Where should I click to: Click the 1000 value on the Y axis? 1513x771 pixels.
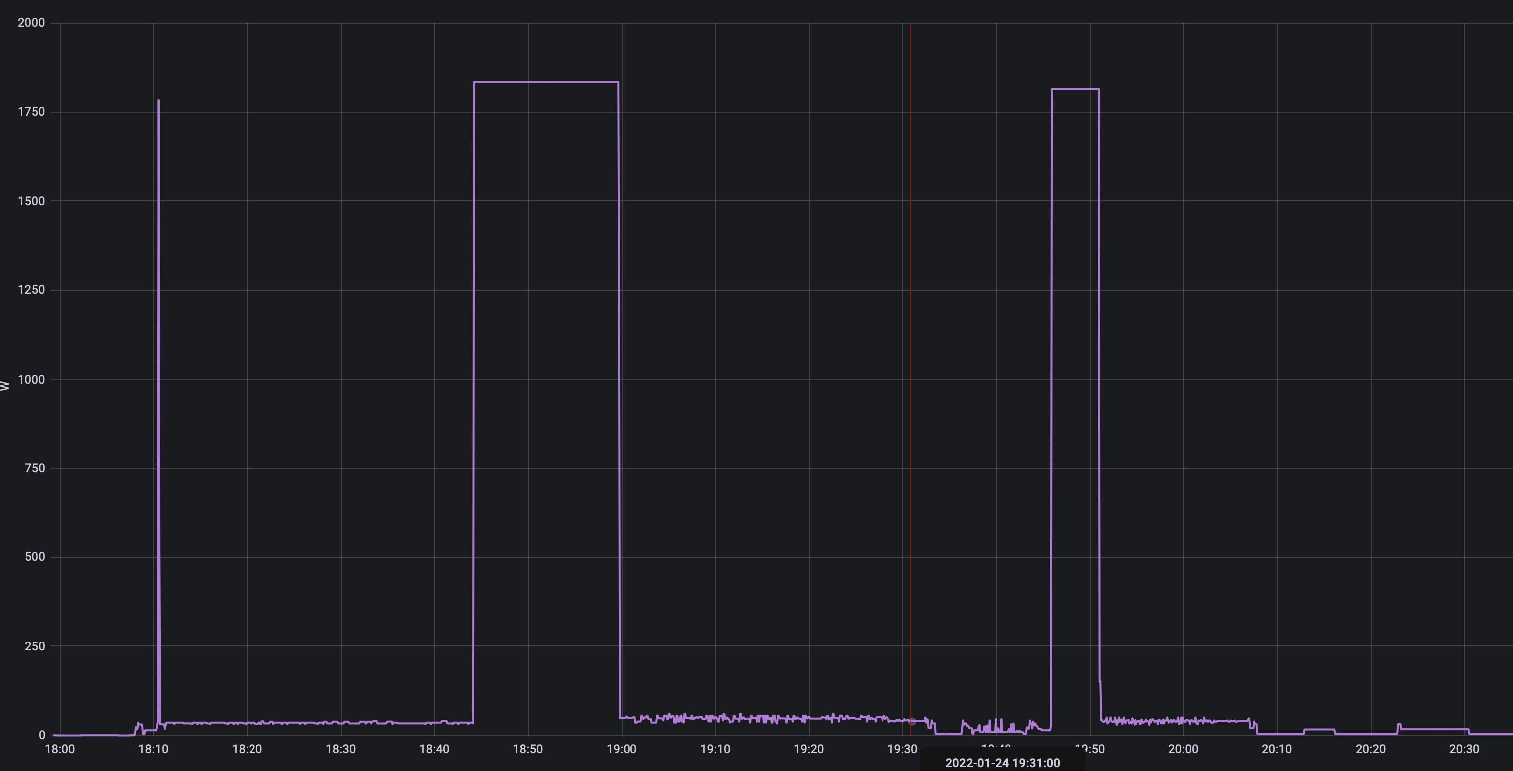coord(31,380)
